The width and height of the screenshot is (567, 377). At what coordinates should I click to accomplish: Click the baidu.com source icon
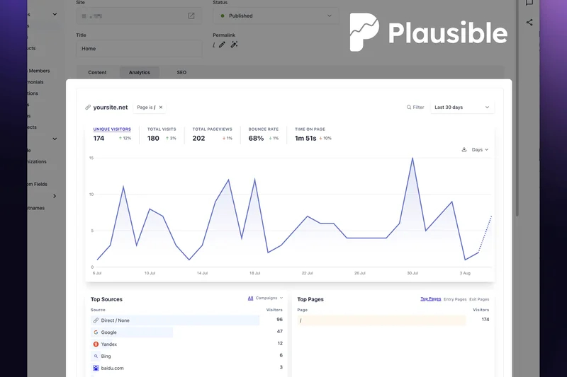coord(96,368)
